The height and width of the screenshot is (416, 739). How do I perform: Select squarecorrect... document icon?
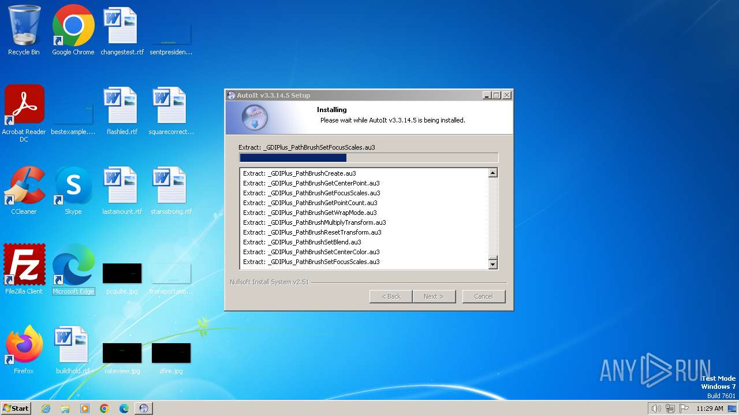coord(171,110)
